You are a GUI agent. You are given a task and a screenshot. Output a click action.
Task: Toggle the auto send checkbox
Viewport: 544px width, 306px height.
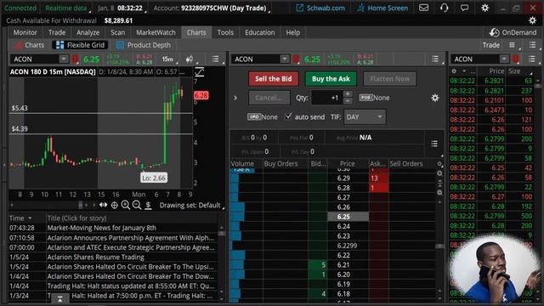(x=288, y=116)
